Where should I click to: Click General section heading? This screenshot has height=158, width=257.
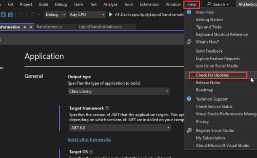[x=34, y=76]
